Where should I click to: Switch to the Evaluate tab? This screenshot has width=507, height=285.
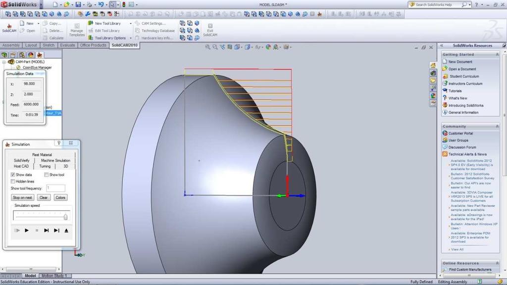coord(67,45)
